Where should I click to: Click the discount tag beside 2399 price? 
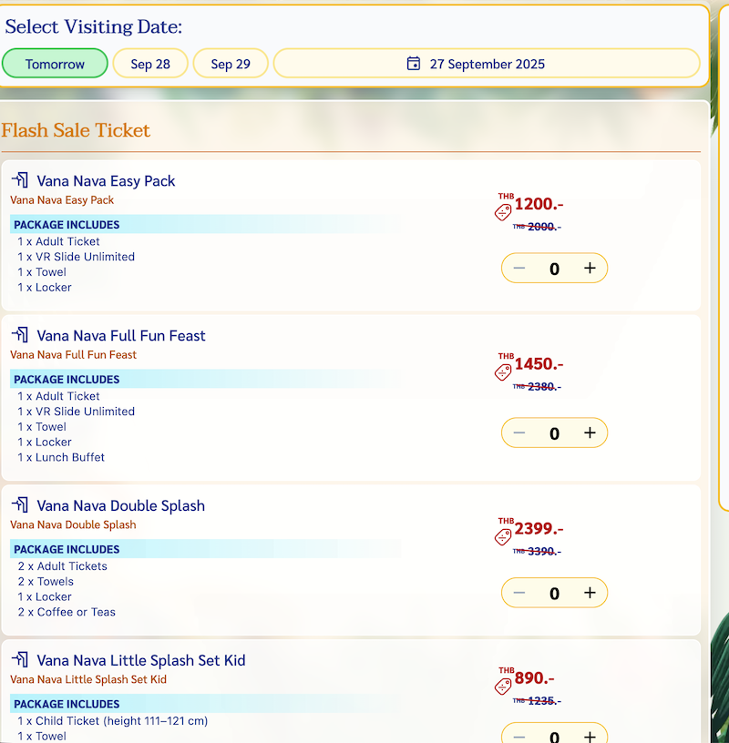tap(503, 537)
